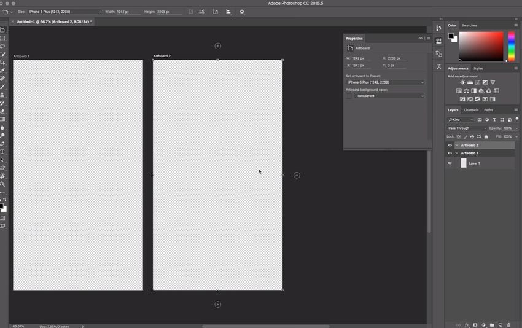
Task: Switch to the Channels tab
Action: [471, 110]
